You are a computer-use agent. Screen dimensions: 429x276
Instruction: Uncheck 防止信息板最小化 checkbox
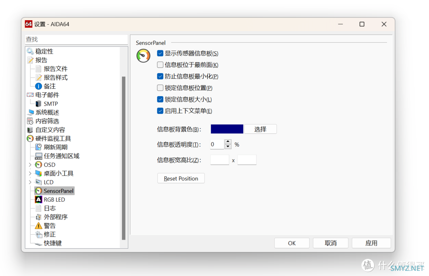coord(160,76)
